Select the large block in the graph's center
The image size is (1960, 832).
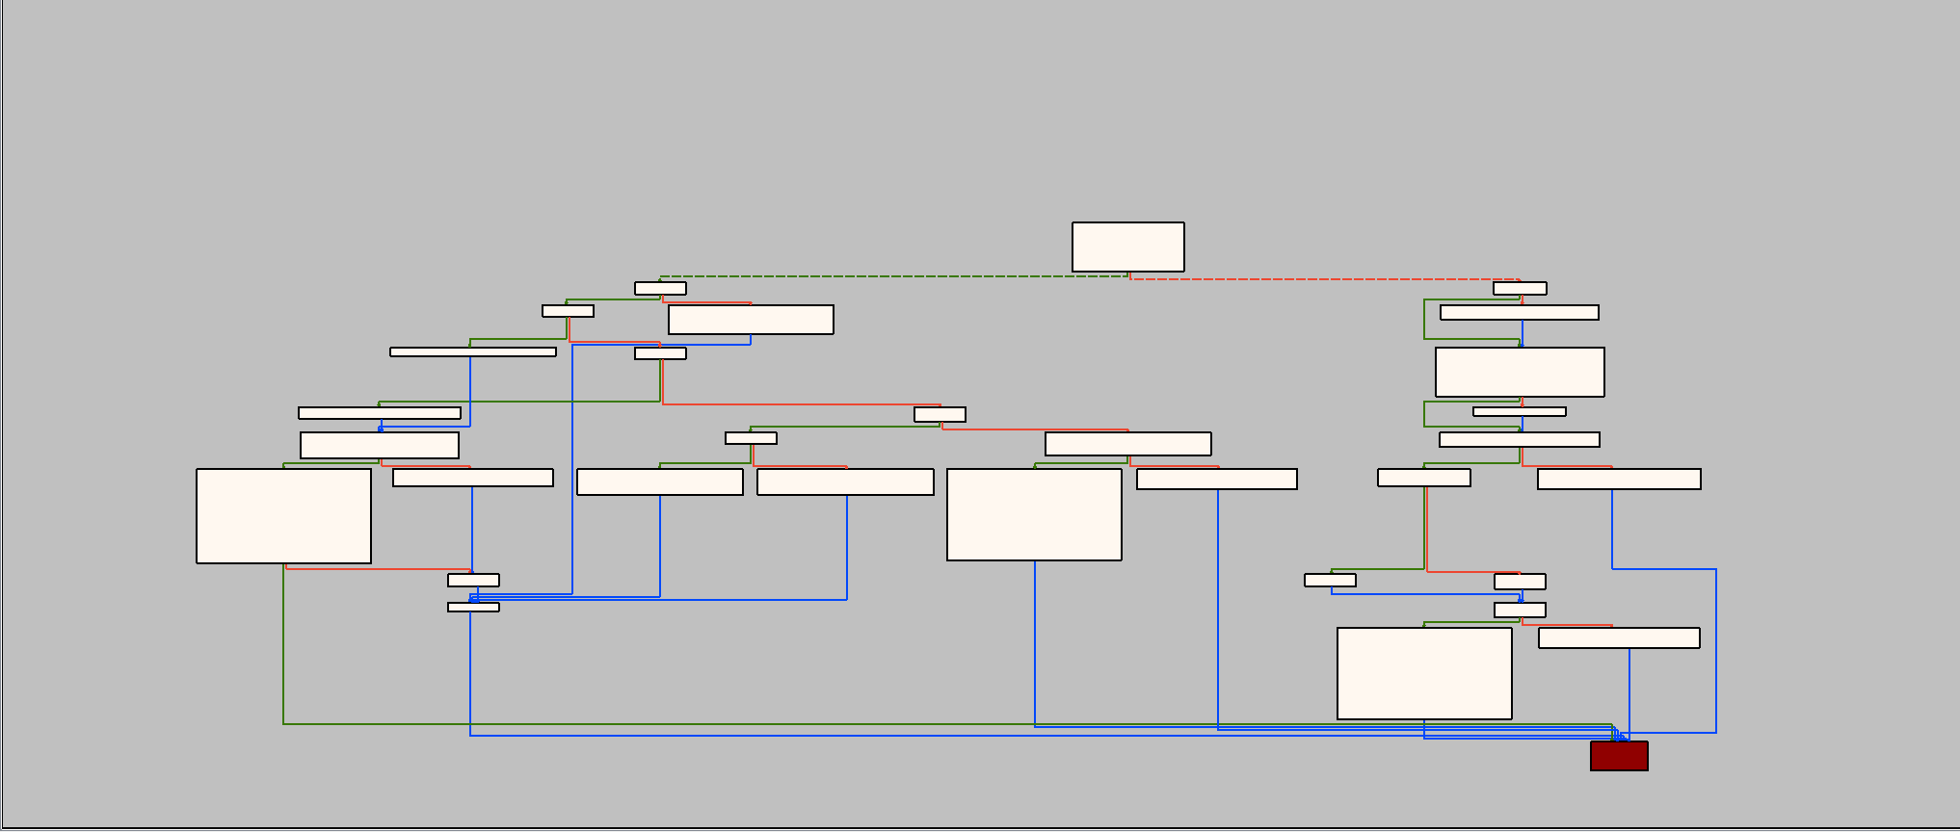click(1034, 514)
